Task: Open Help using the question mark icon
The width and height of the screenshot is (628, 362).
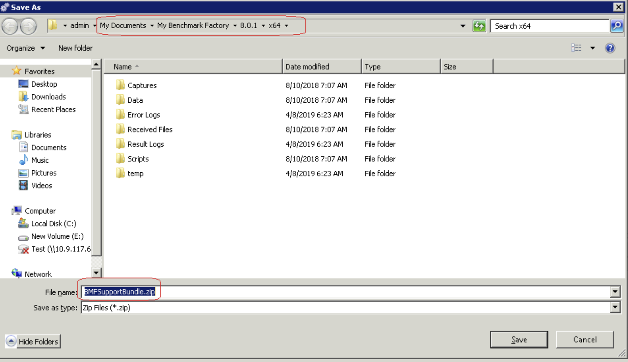Action: pyautogui.click(x=610, y=48)
